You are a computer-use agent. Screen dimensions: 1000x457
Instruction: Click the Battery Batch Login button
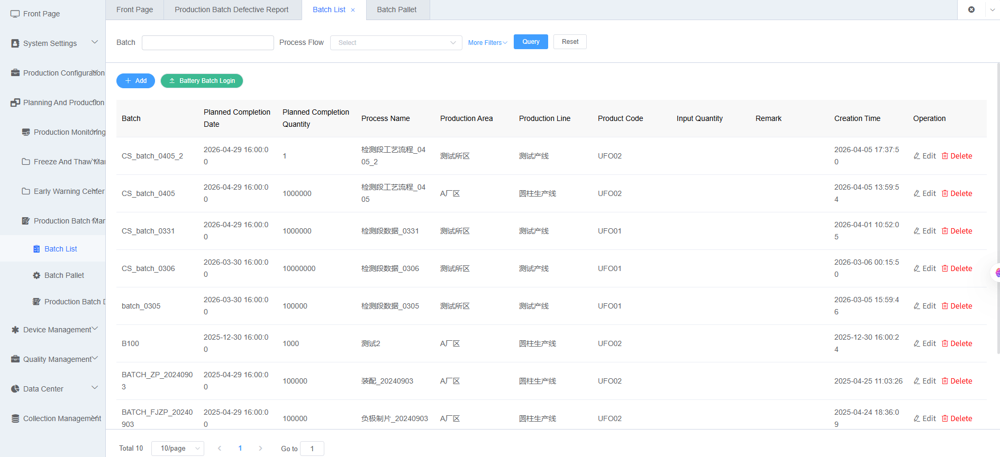202,81
